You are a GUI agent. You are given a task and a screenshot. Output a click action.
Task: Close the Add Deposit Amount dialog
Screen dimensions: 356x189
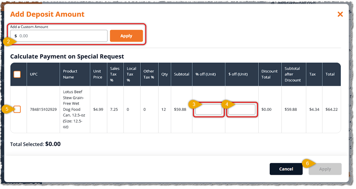(x=340, y=14)
